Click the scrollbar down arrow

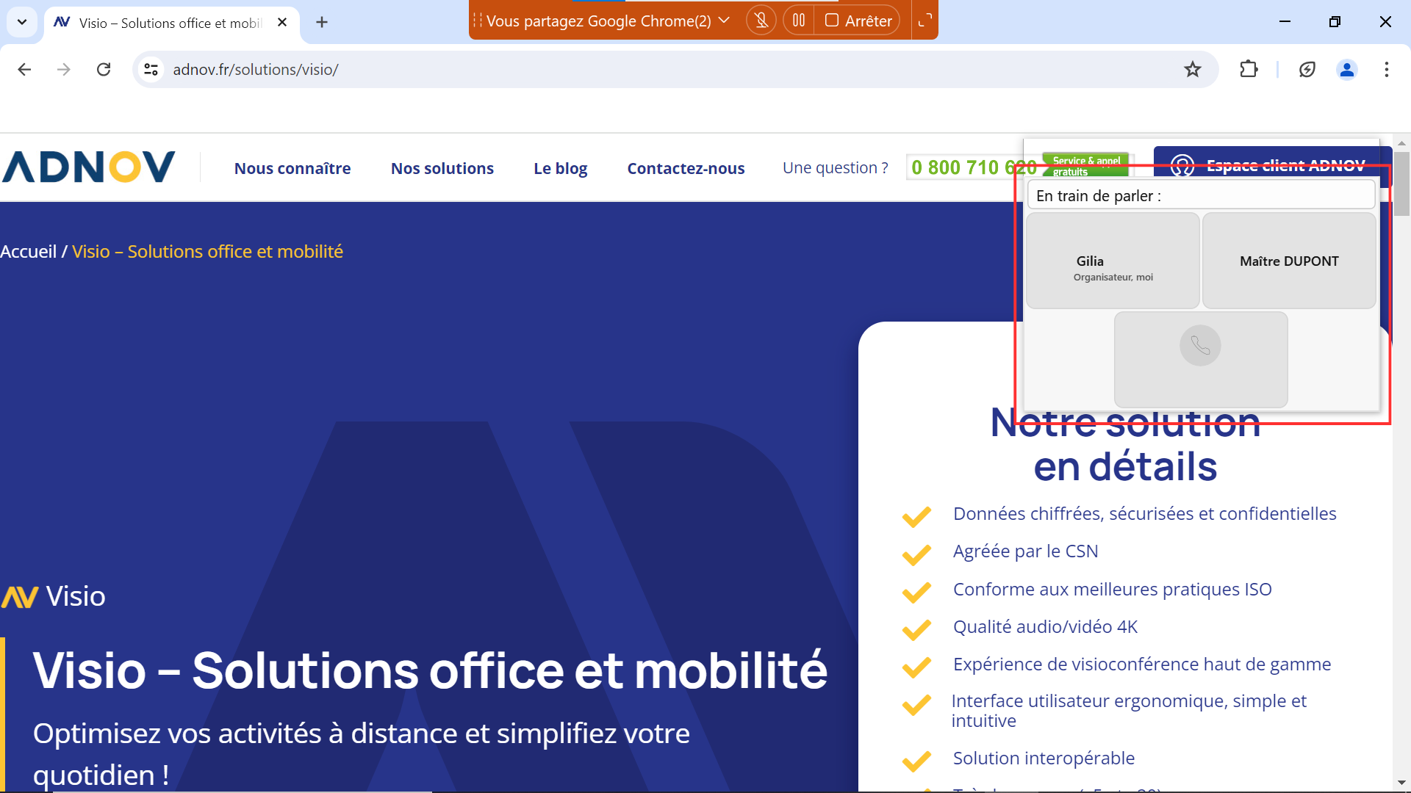click(1401, 783)
